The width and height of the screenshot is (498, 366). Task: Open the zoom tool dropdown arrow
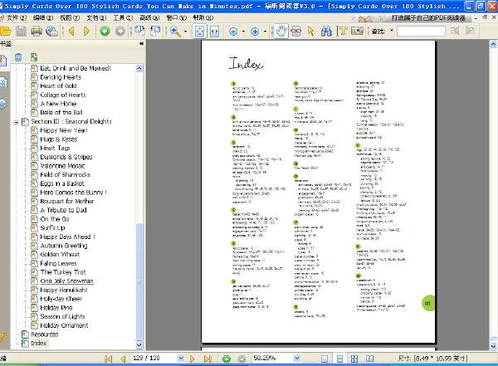(x=185, y=32)
